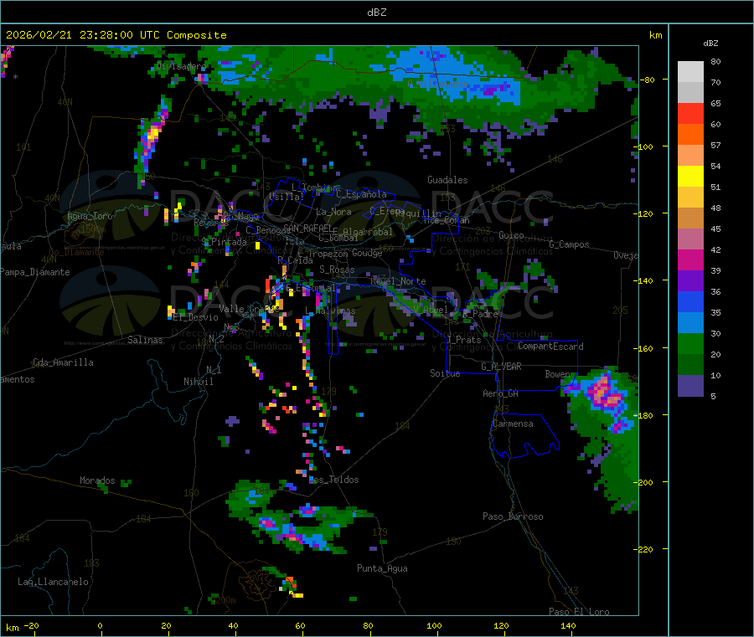Click the km unit label at bottom left
The width and height of the screenshot is (754, 637).
tap(12, 628)
